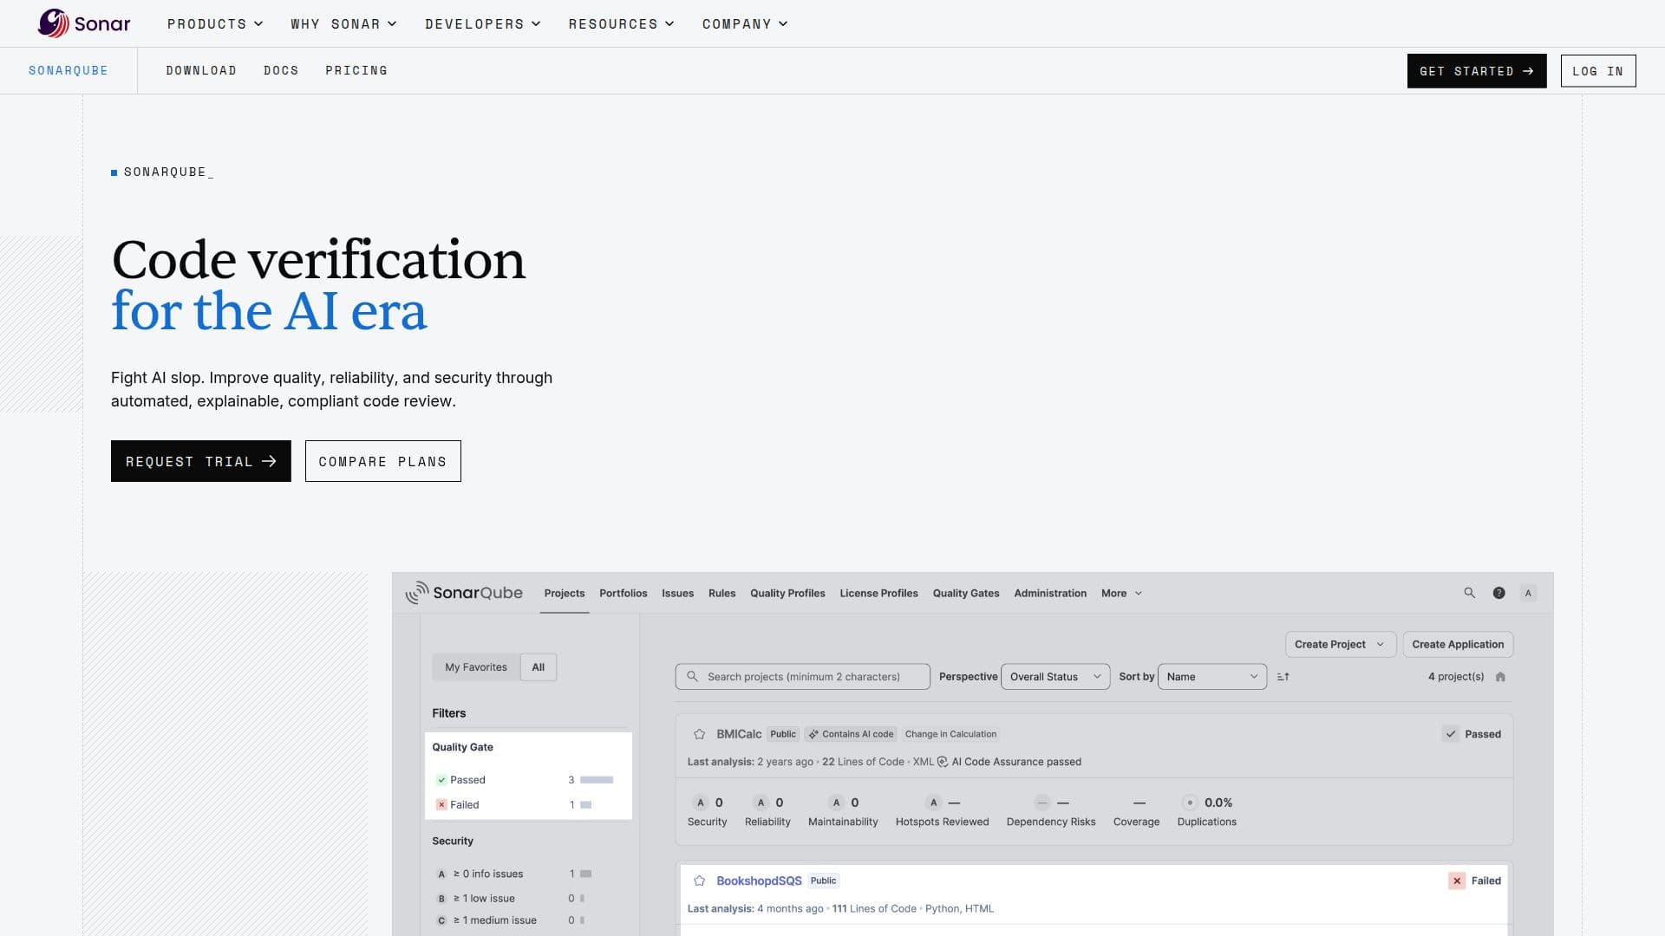Screen dimensions: 1665x936
Task: Click the Passed filter count bar
Action: click(x=597, y=780)
